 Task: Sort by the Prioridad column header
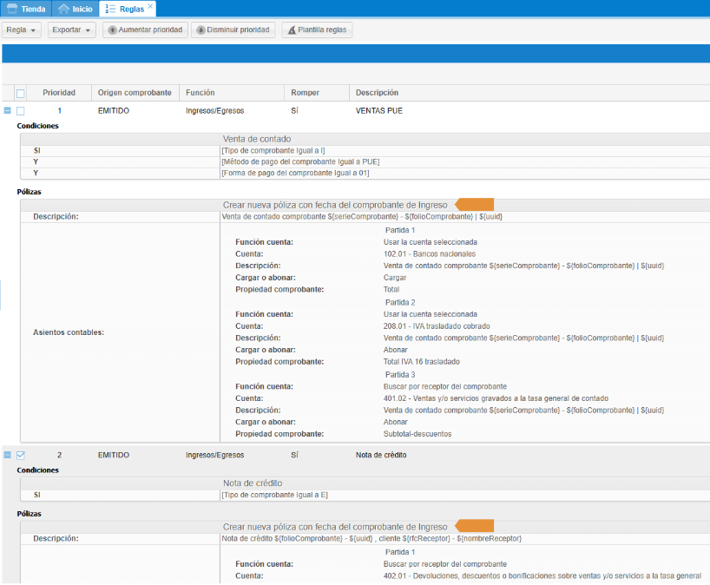(x=59, y=93)
